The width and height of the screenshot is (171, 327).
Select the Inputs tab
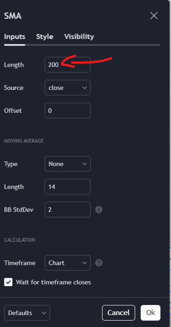(x=15, y=37)
